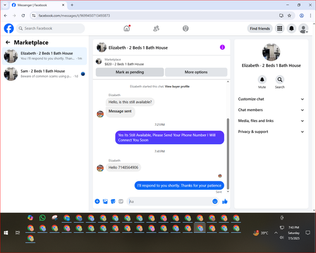Open Sam - 2 Beds 1 Bath House conversation
This screenshot has width=316, height=253.
pyautogui.click(x=44, y=74)
